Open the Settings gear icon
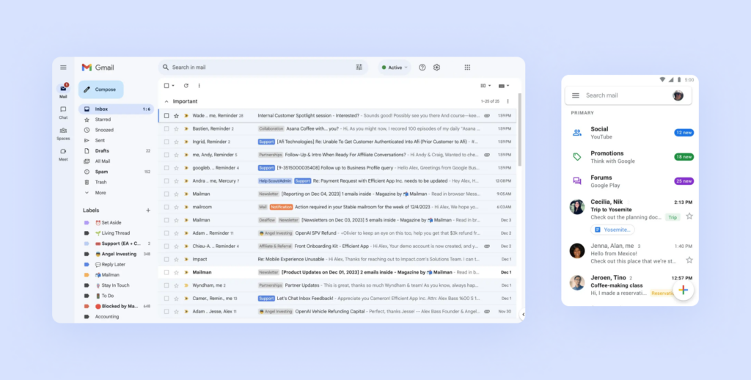 click(436, 67)
